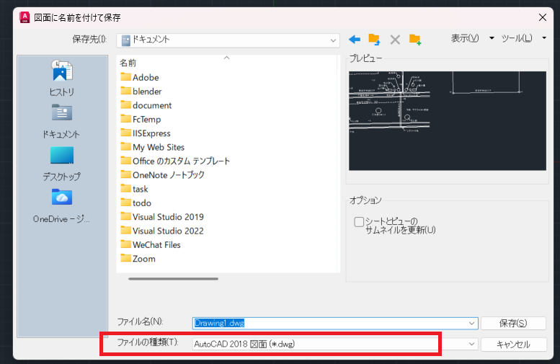Expand the ファイル名 filename dropdown arrow
Viewport: 560px width, 364px height.
[x=472, y=324]
